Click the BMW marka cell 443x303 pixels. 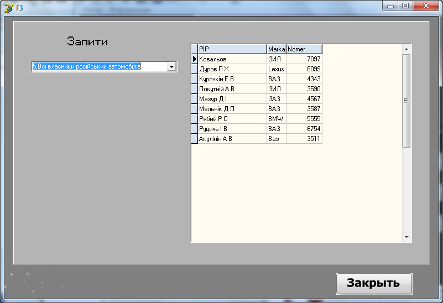click(277, 119)
